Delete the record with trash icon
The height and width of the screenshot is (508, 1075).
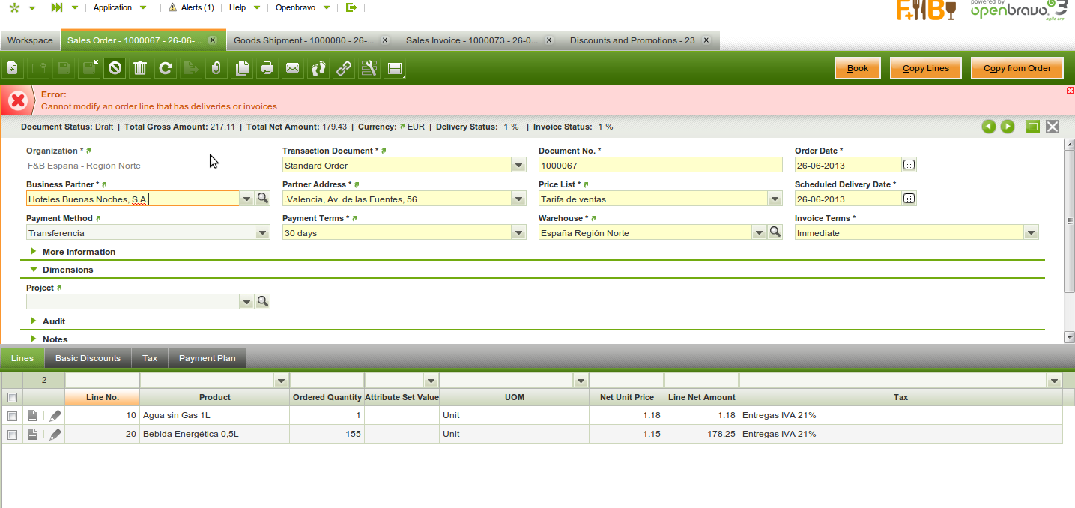point(140,69)
